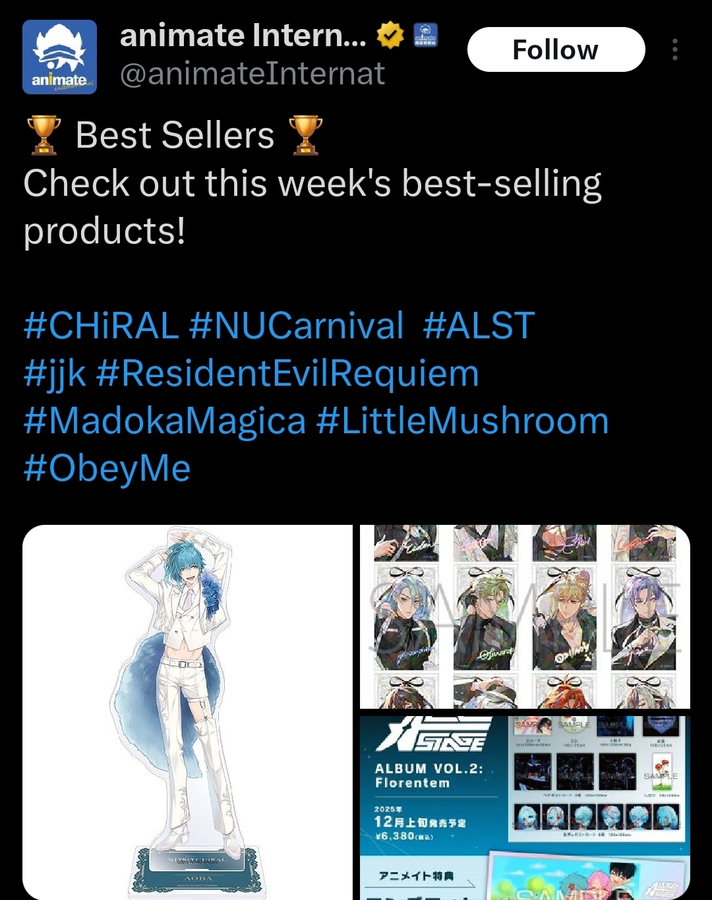The width and height of the screenshot is (712, 900).
Task: View the Aoba acrylic stand image
Action: 187,712
